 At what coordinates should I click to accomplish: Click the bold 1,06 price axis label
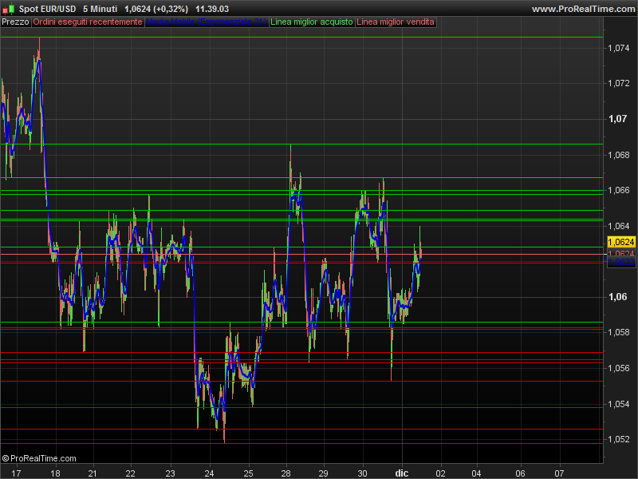tap(617, 297)
